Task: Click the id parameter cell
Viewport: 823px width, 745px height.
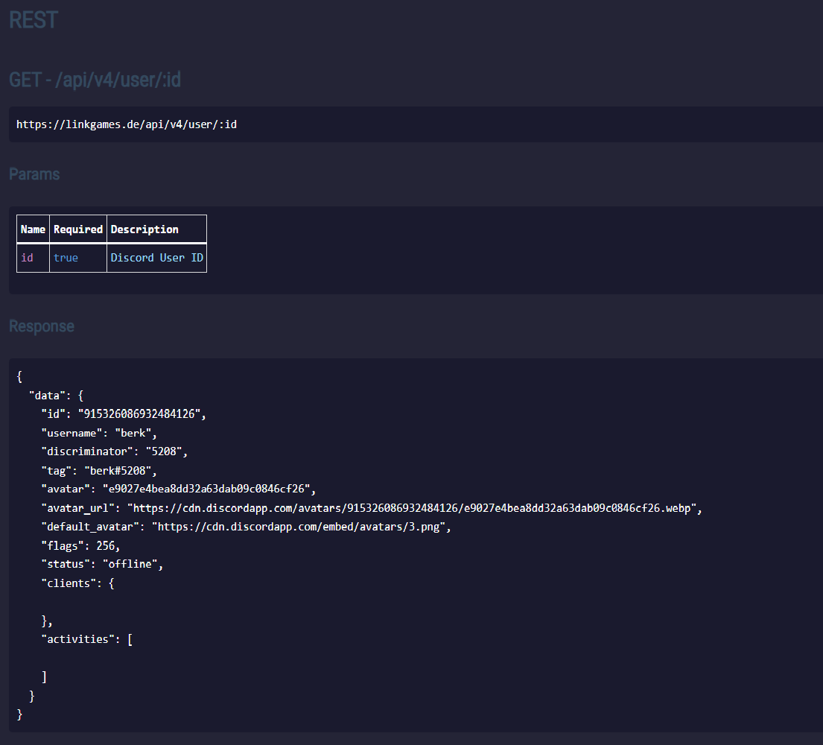Action: tap(33, 258)
